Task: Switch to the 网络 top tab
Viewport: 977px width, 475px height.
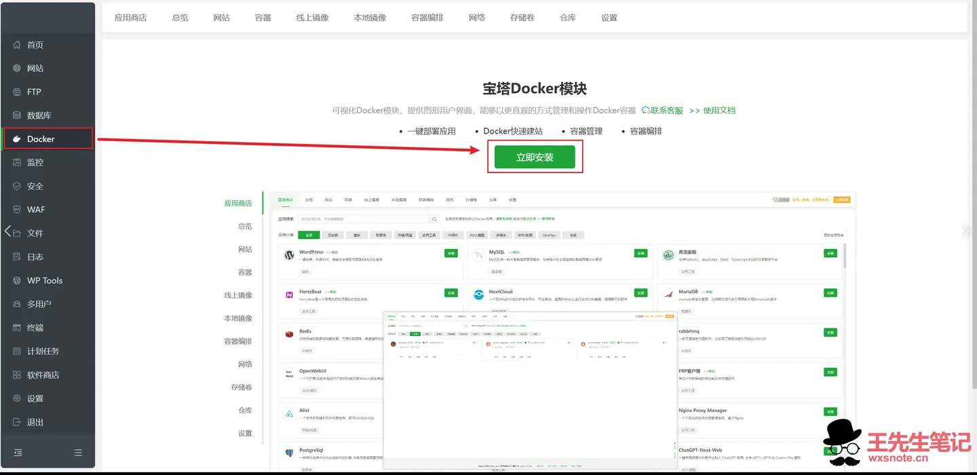Action: (477, 18)
